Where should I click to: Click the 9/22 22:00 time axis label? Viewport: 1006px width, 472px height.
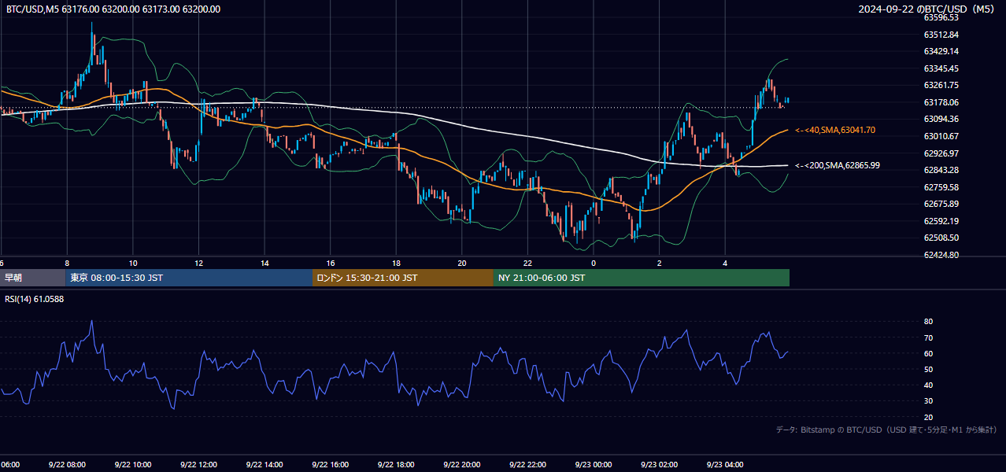[527, 464]
